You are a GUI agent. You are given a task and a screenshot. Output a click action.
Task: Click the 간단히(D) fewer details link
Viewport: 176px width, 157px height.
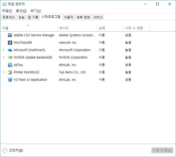16,150
